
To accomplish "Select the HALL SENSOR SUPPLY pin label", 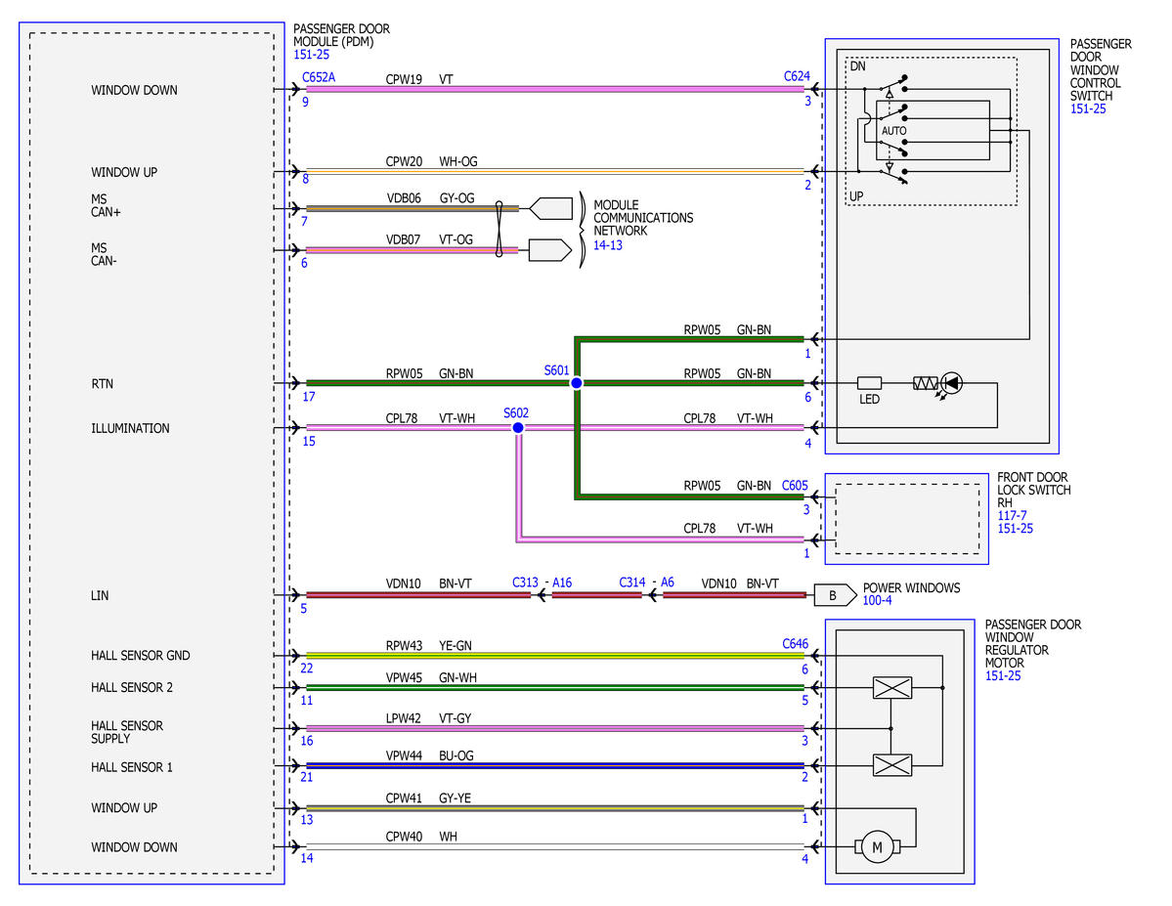I will click(127, 732).
